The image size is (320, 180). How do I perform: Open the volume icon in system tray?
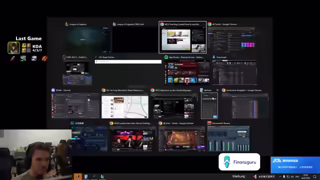(292, 176)
